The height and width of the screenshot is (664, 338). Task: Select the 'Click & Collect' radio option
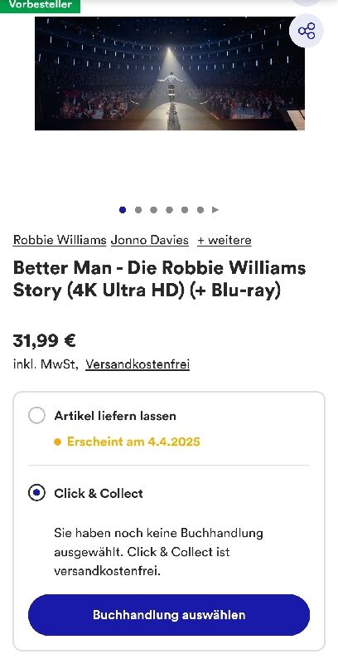click(36, 493)
